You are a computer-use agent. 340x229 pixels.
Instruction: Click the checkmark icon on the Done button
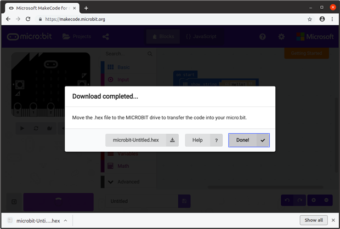coord(263,140)
